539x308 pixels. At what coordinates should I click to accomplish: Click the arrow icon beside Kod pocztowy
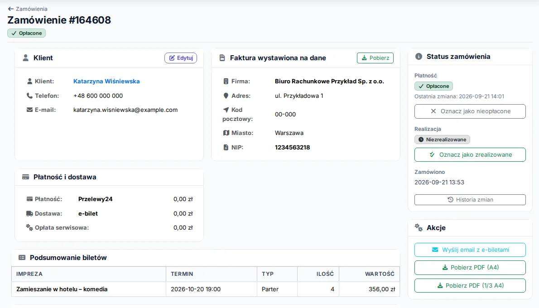pyautogui.click(x=226, y=110)
